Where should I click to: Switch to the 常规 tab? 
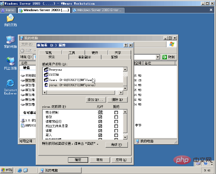click(50, 53)
